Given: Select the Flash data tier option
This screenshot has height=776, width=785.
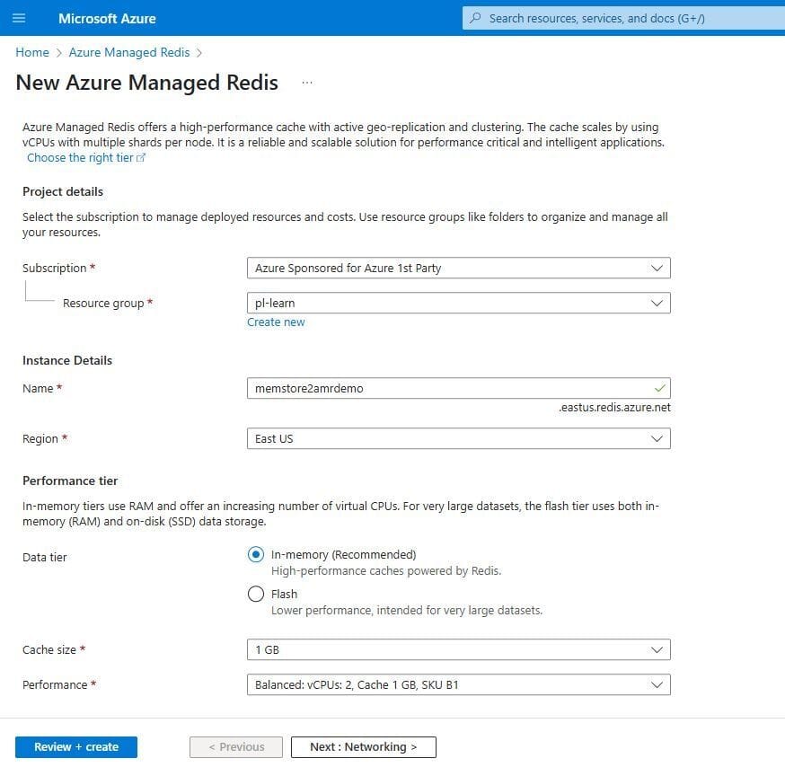Looking at the screenshot, I should (x=255, y=594).
